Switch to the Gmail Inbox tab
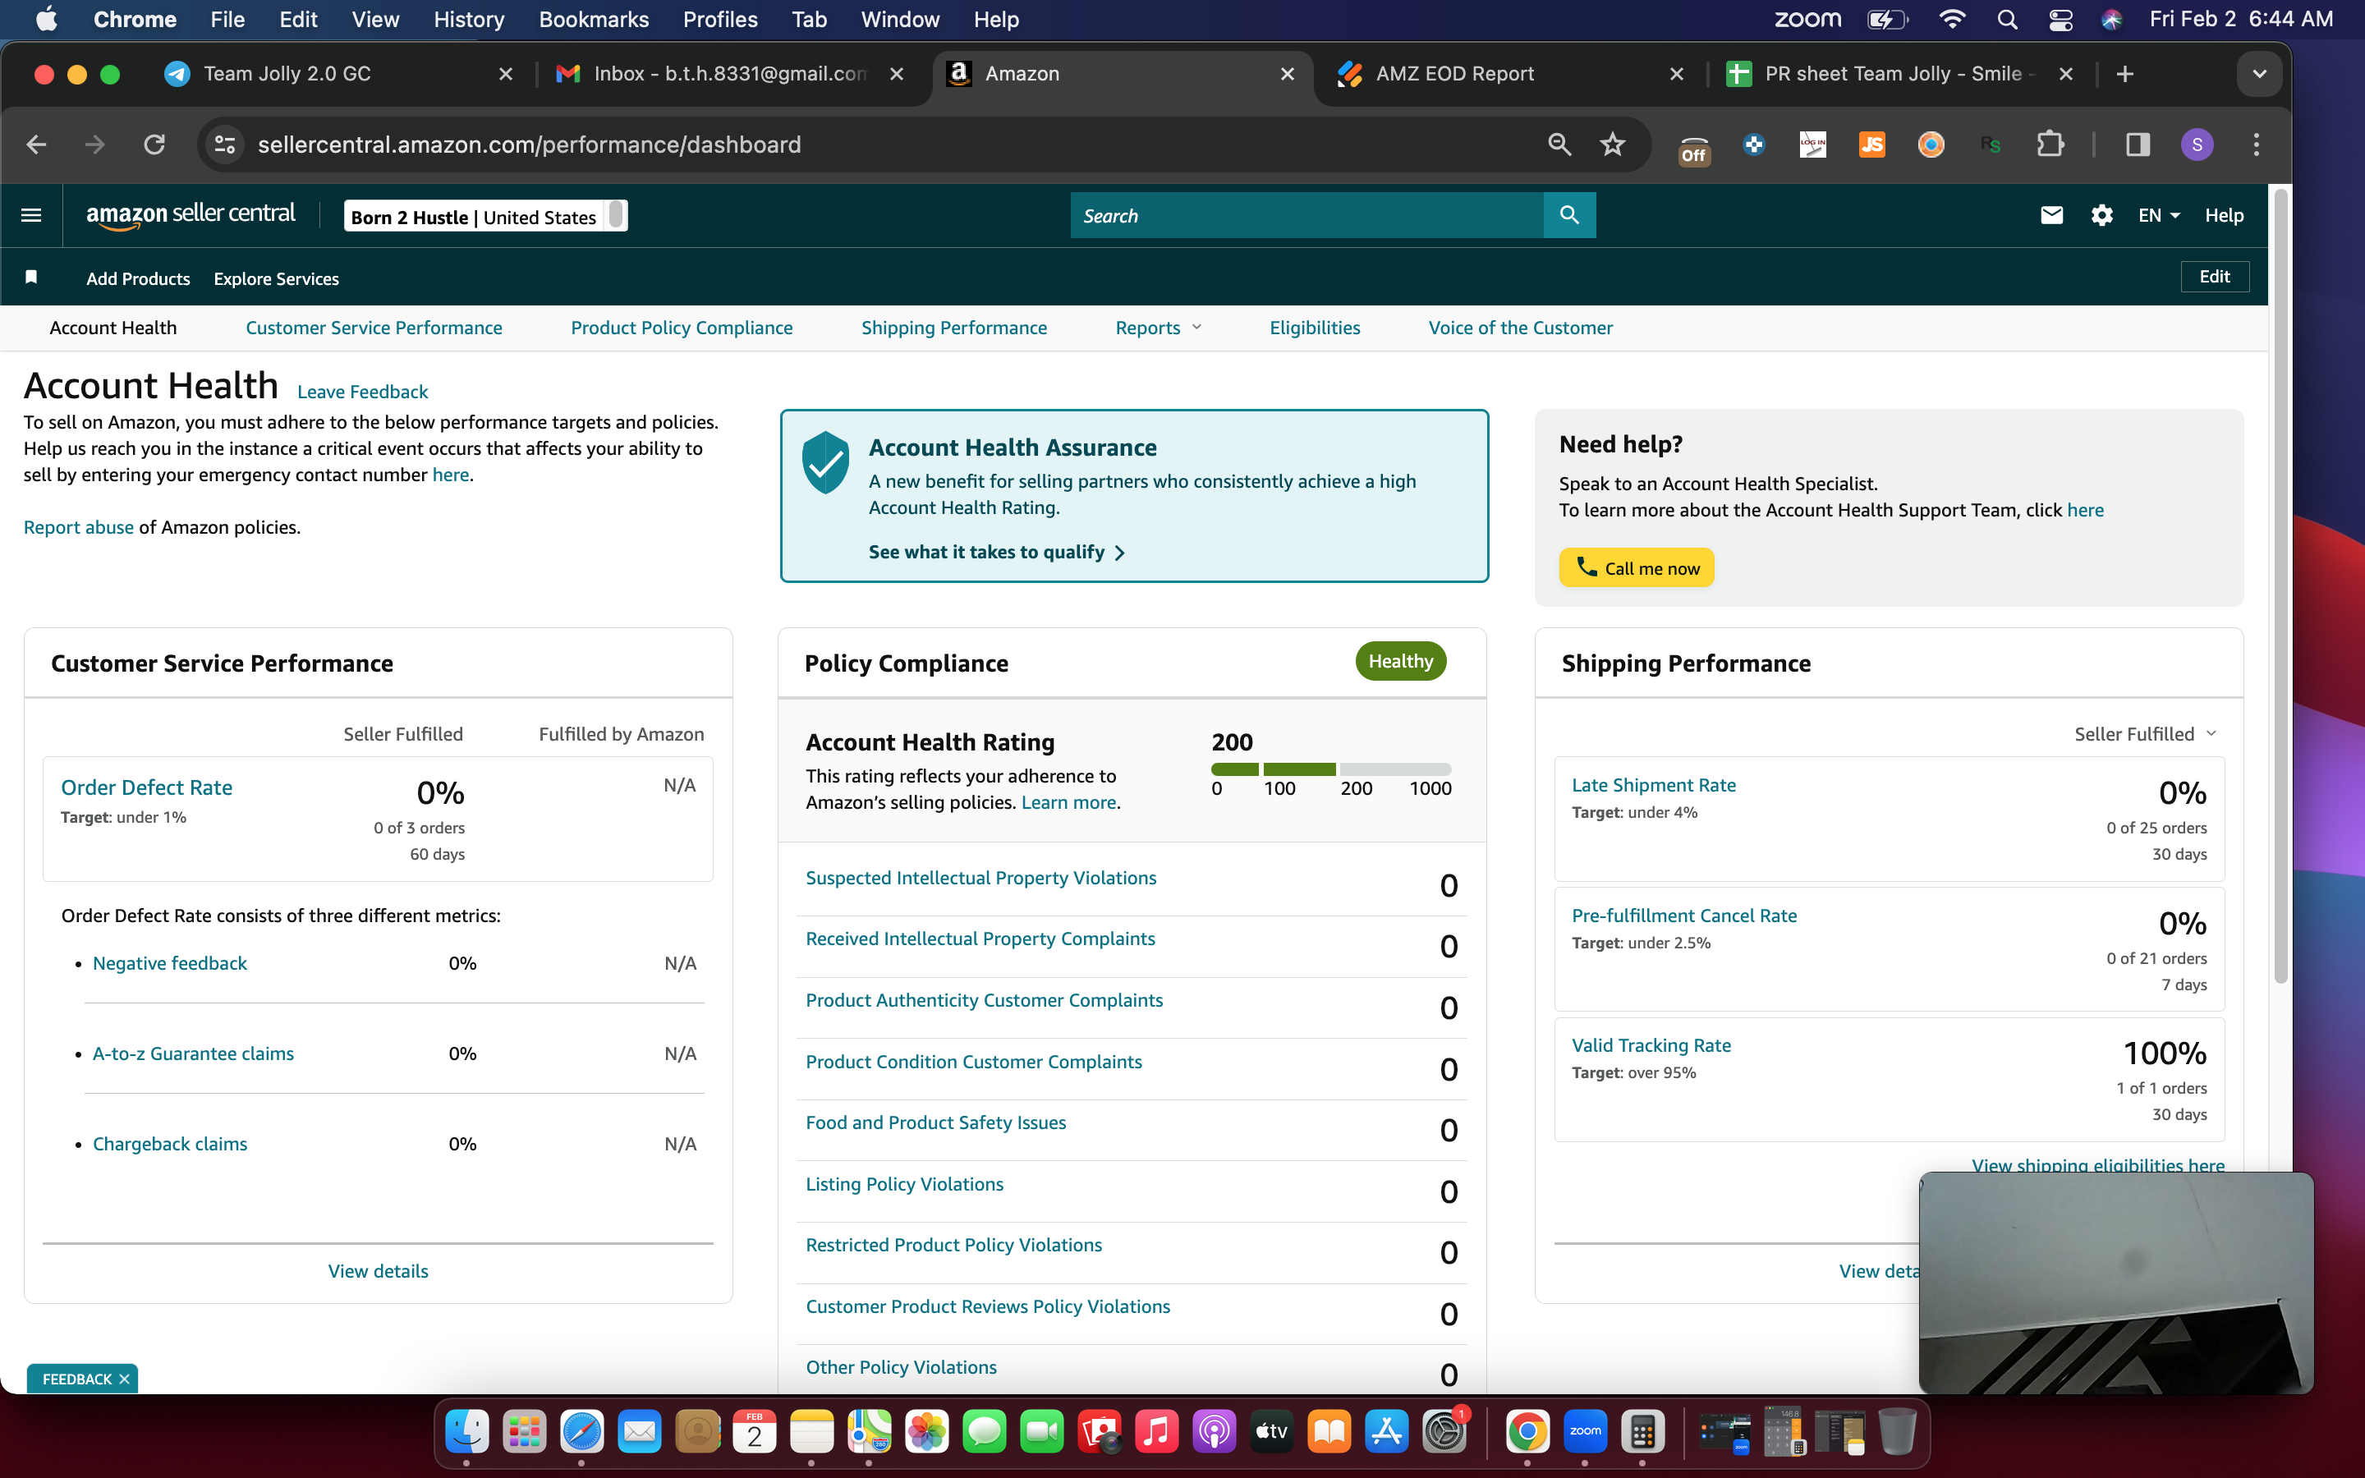Screen dimensions: 2365x1478 pos(728,73)
